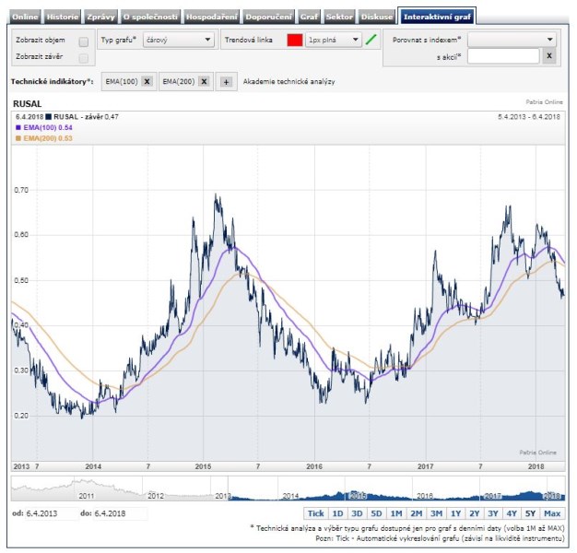Switch chart to Tick range

315,513
